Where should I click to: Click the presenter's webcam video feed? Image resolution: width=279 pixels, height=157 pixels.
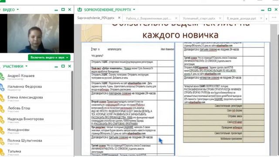point(33,33)
